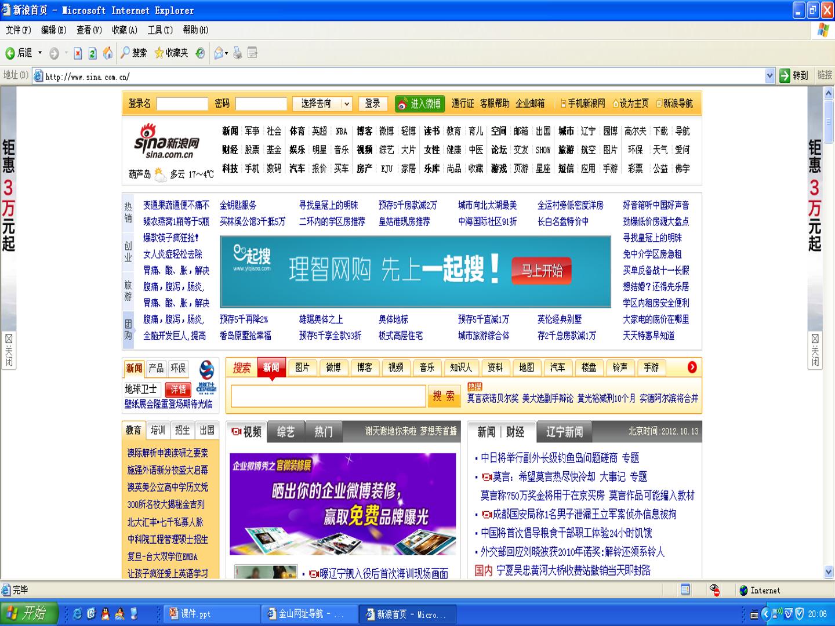Click the Show Desktop quick launch icon

point(134,614)
